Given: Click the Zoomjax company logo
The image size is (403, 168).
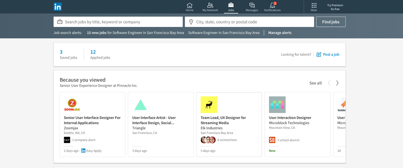Looking at the screenshot, I should point(72,105).
